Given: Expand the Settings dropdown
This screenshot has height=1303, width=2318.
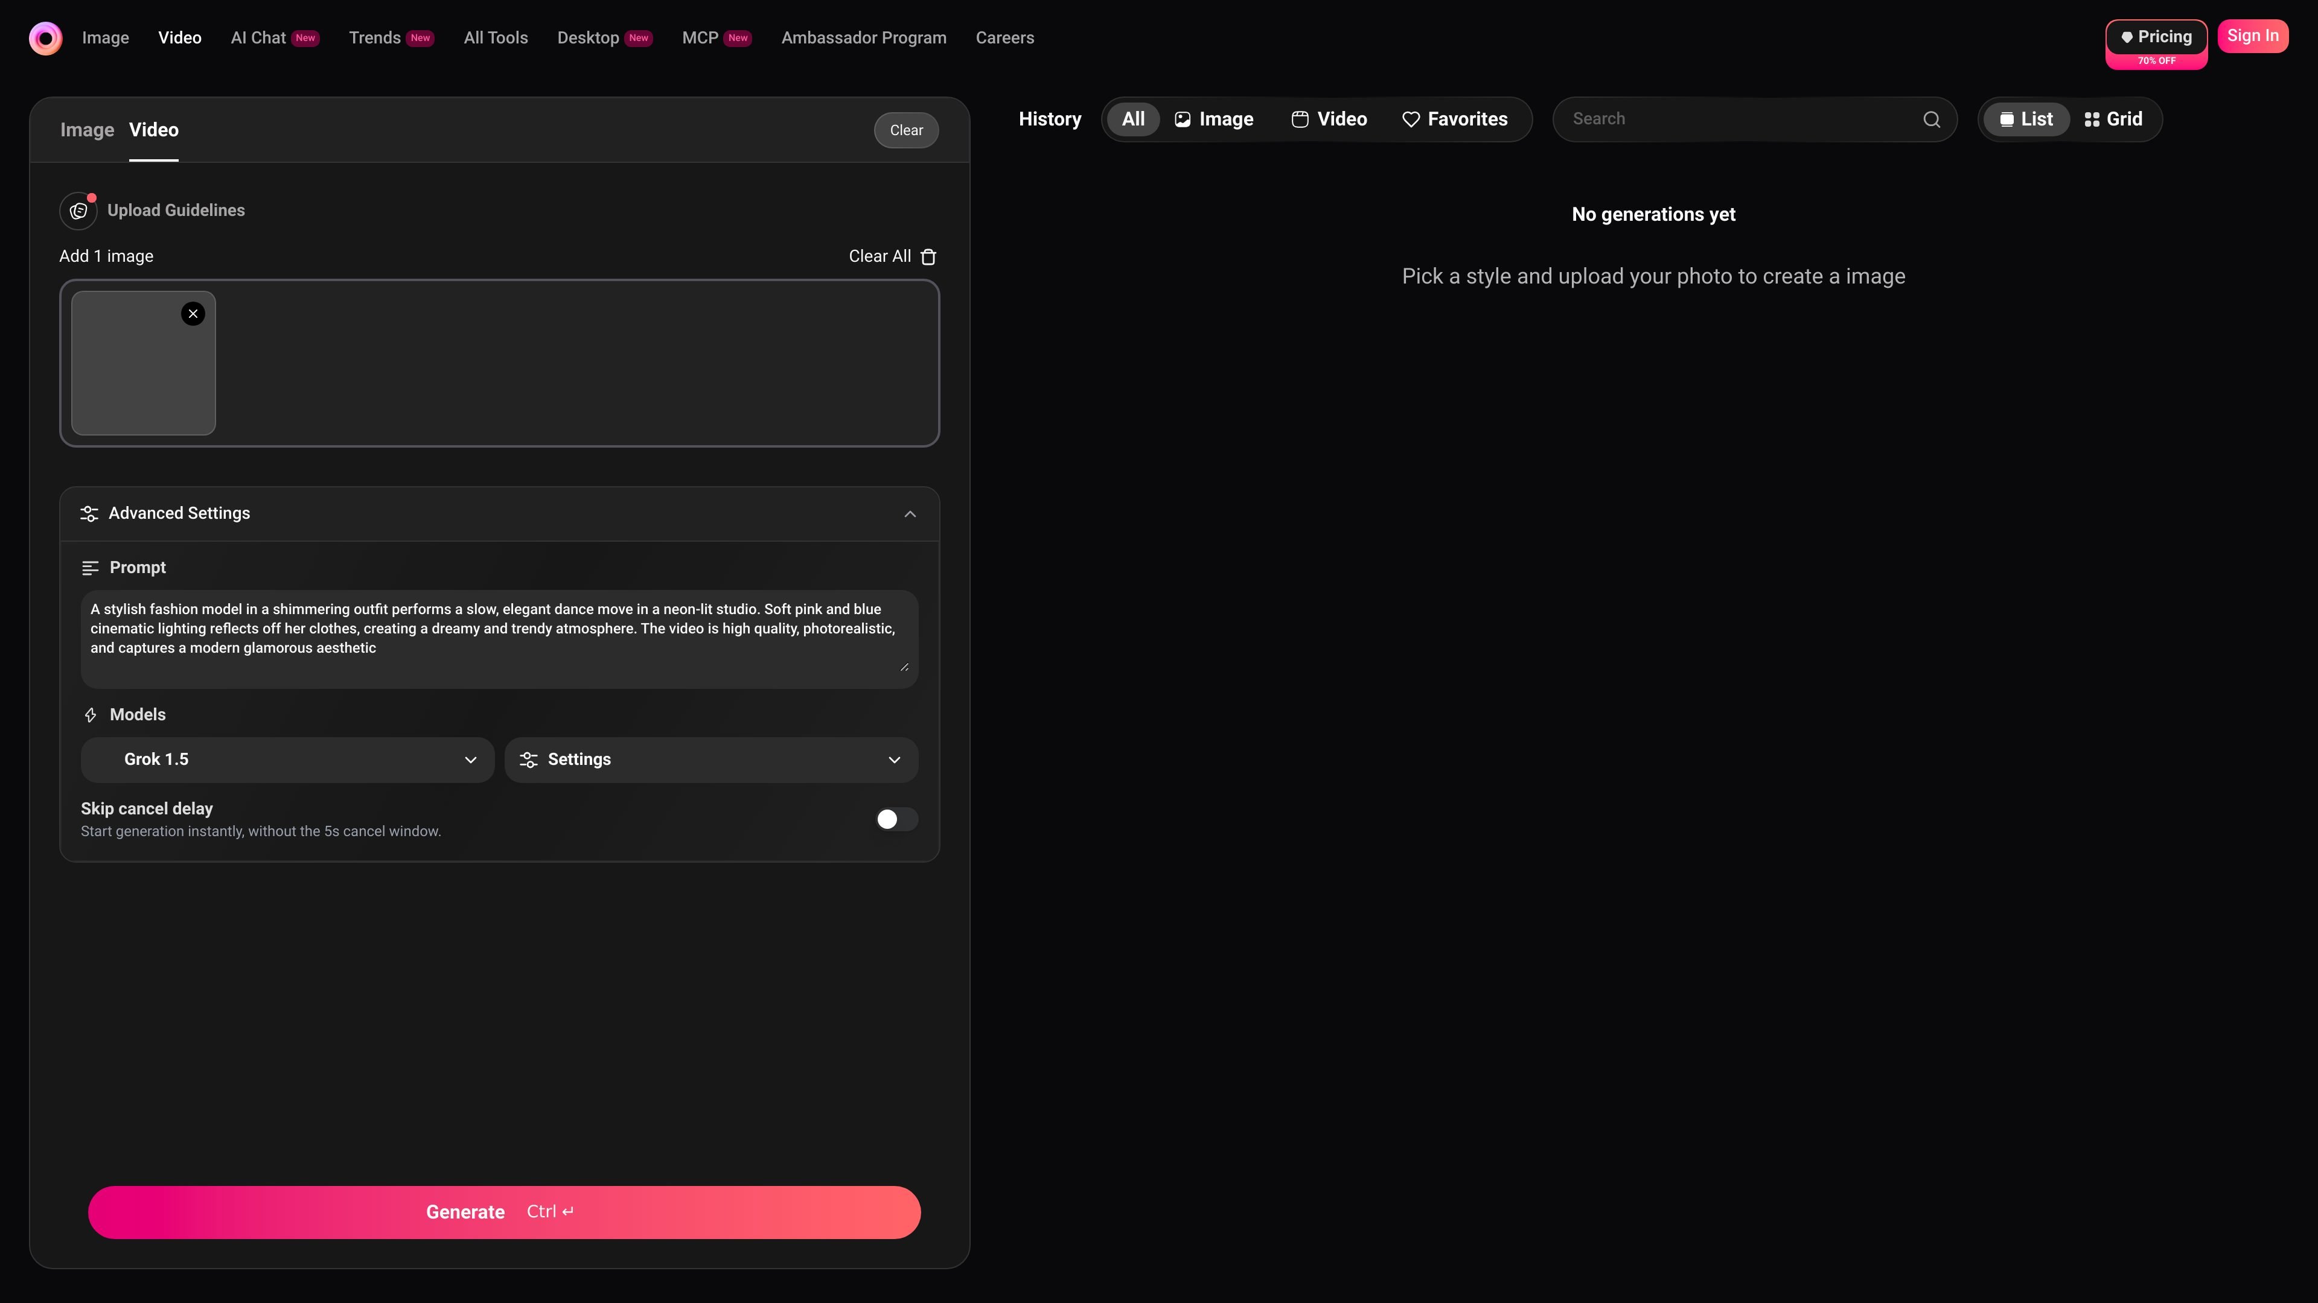Looking at the screenshot, I should point(711,760).
